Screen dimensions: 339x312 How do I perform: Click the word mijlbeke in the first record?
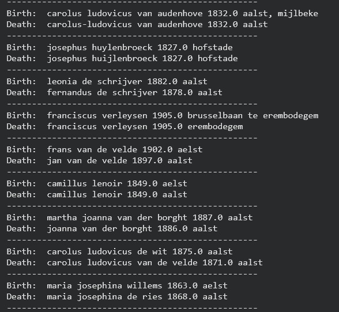[x=298, y=13]
